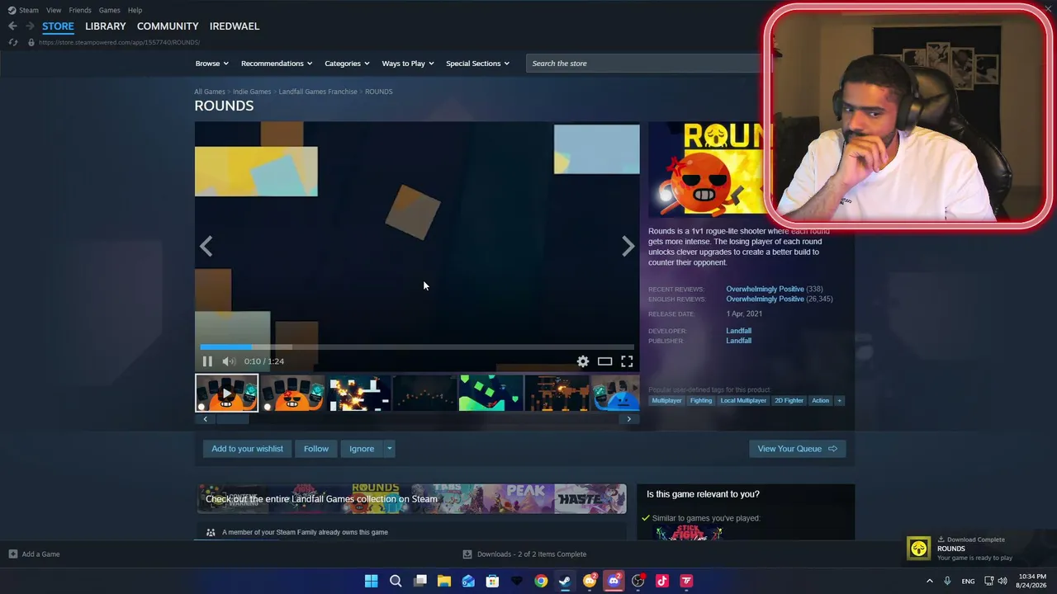The image size is (1057, 594).
Task: Show the next media item arrow
Action: pos(628,246)
